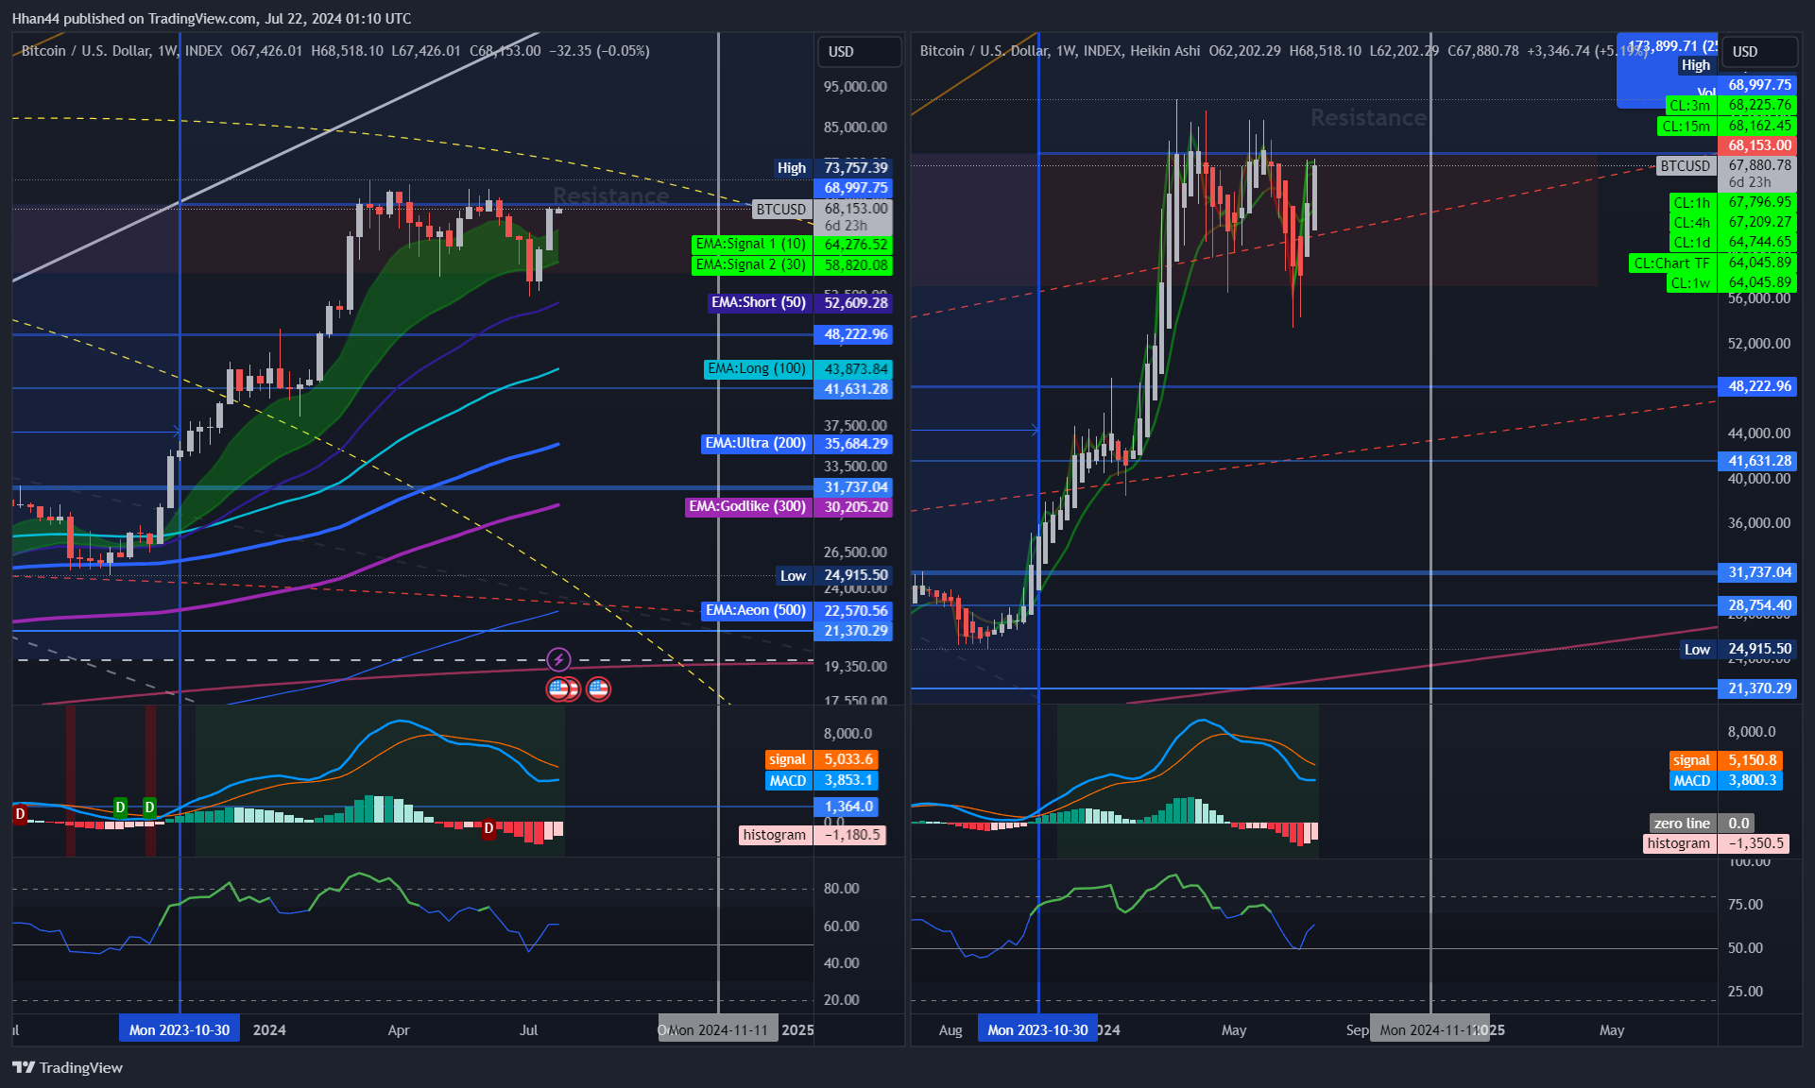This screenshot has height=1088, width=1815.
Task: Click Mon 2024-11-11 date marker on left chart
Action: point(719,1030)
